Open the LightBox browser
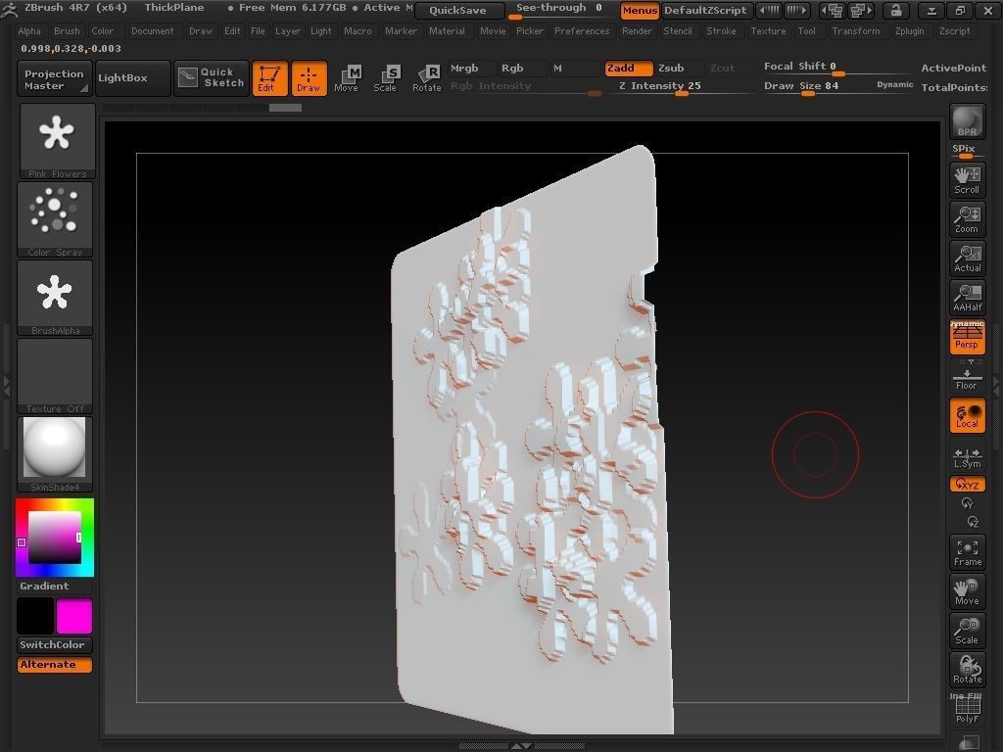1003x752 pixels. click(x=133, y=78)
